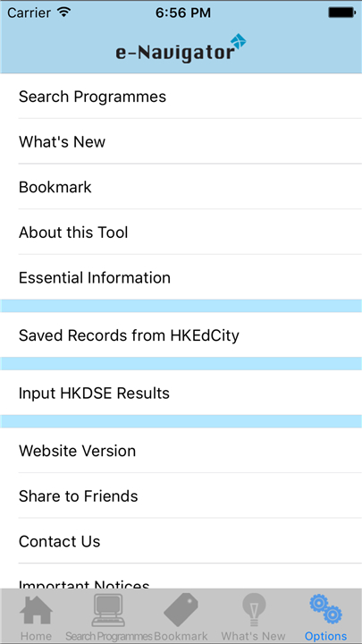The width and height of the screenshot is (362, 644).
Task: View Essential Information
Action: (x=181, y=277)
